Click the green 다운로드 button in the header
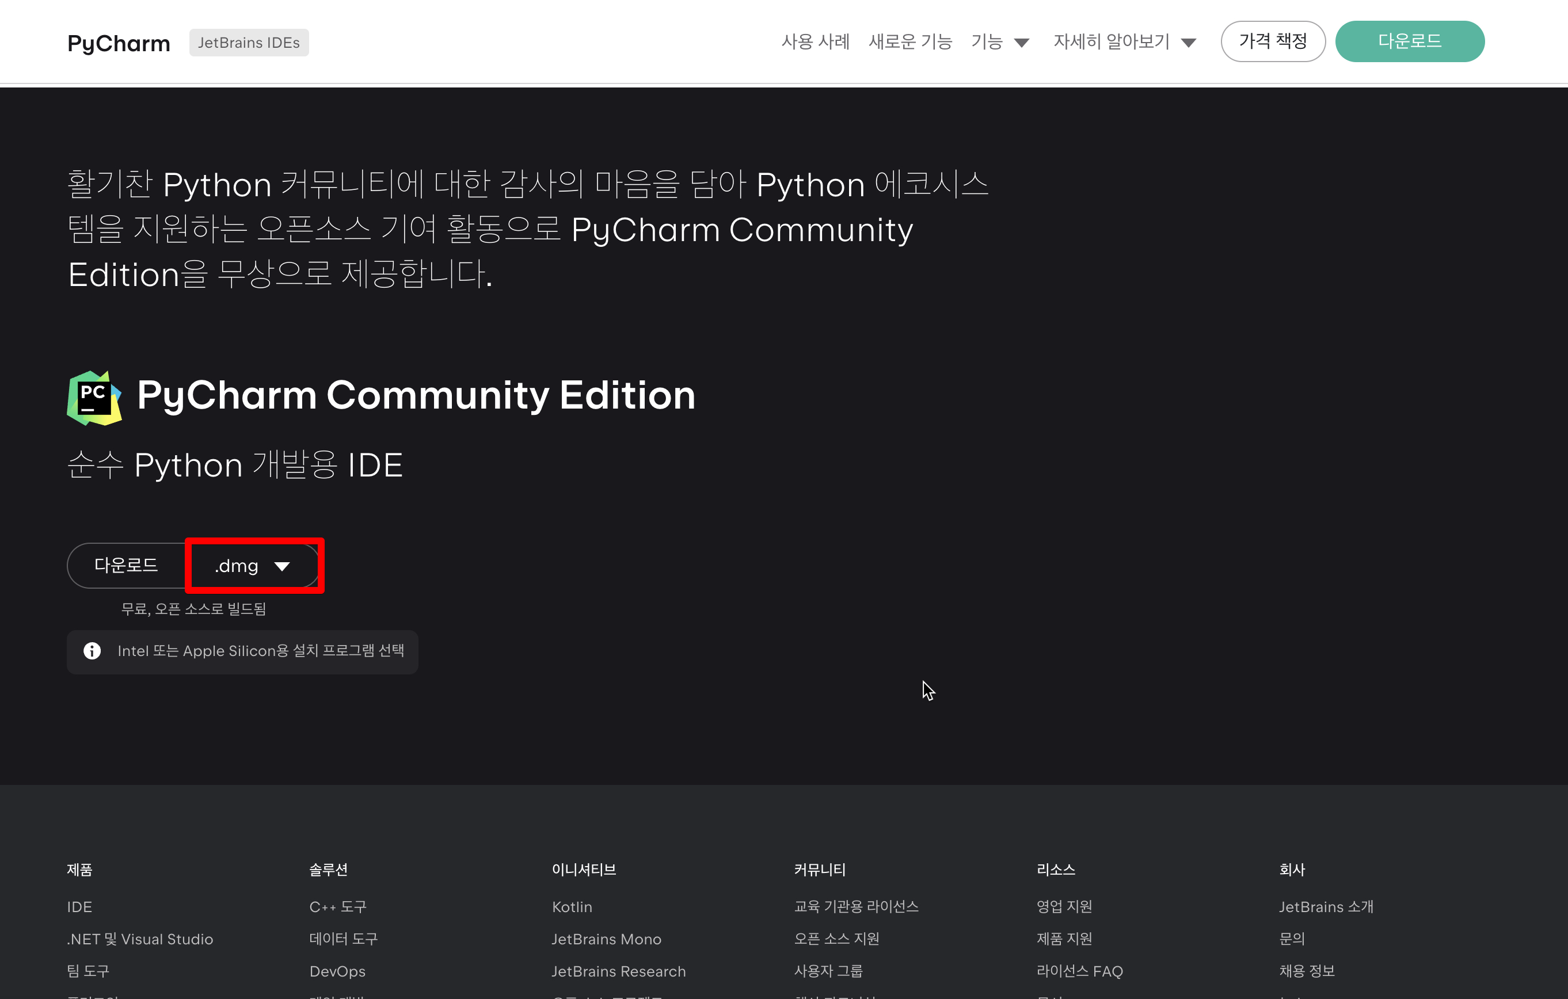The width and height of the screenshot is (1568, 999). coord(1409,41)
